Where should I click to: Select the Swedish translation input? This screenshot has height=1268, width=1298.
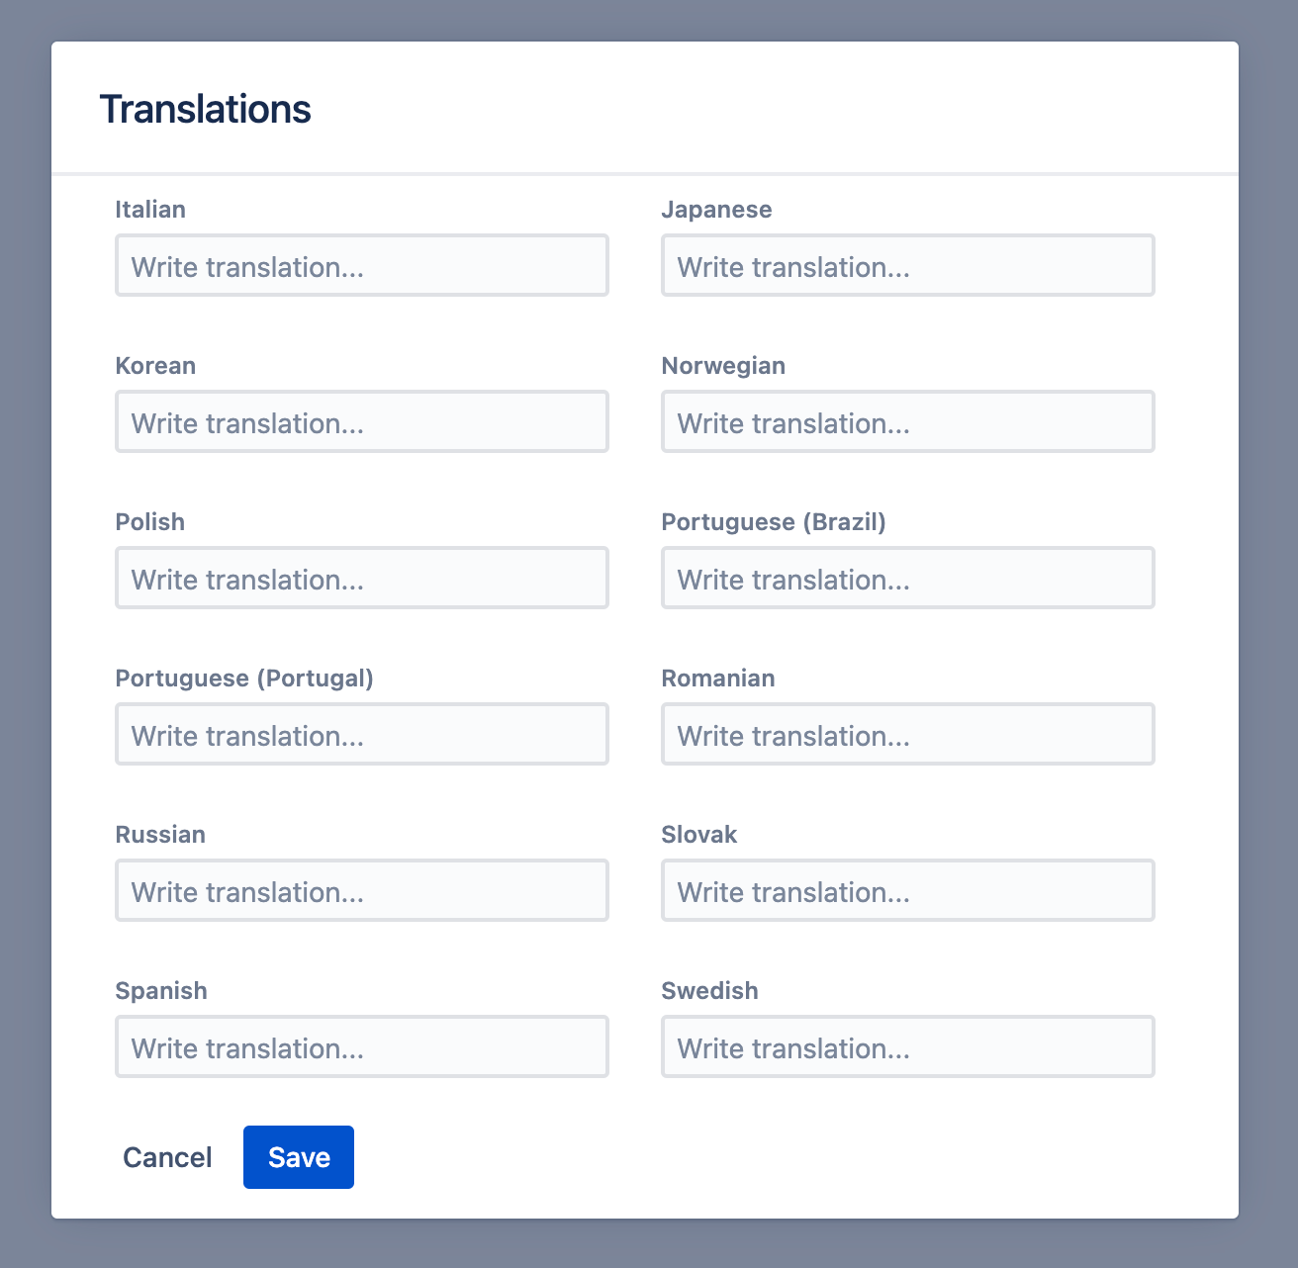(x=908, y=1046)
